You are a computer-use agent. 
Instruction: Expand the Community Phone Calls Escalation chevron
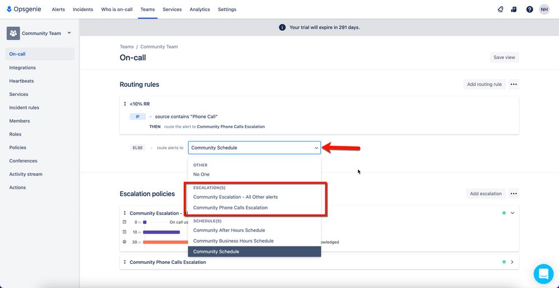pyautogui.click(x=513, y=262)
